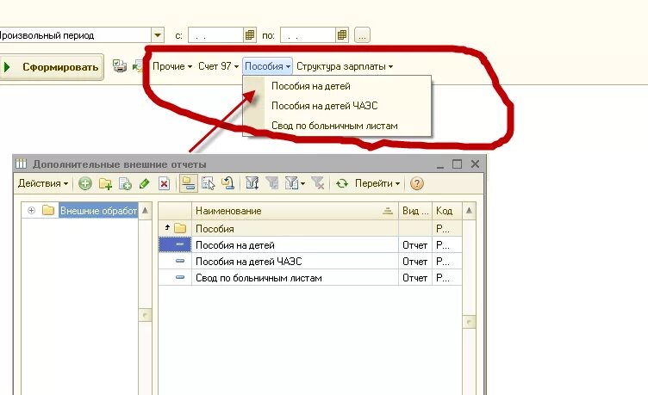Maximize the Дополнительные внешние отчеты window

coord(457,164)
